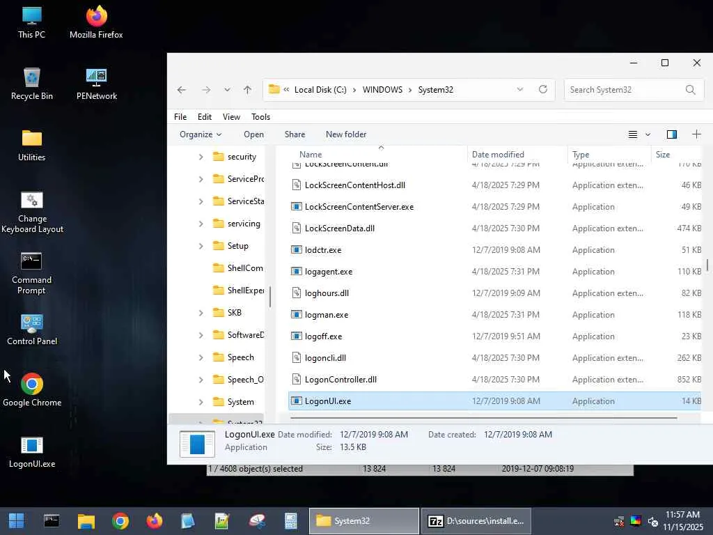The image size is (713, 535).
Task: Launch Mozilla Firefox from desktop
Action: tap(96, 22)
